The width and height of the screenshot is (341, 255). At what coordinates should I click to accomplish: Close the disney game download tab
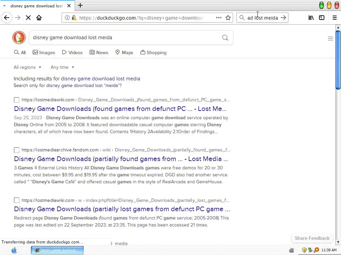click(x=69, y=6)
